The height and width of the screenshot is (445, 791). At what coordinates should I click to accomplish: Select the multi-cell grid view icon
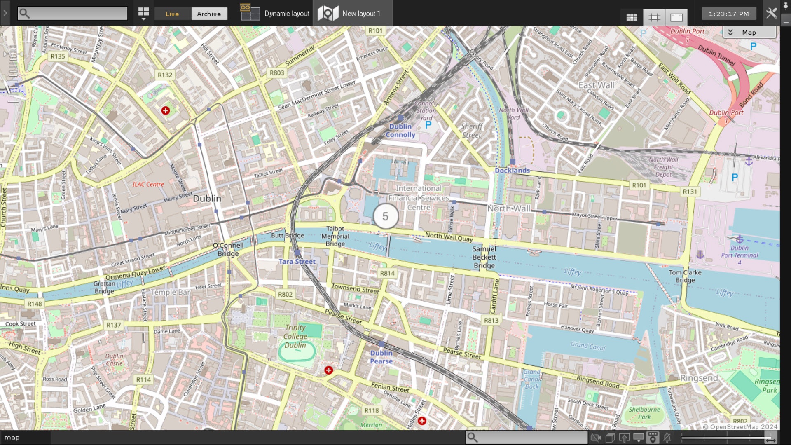632,17
